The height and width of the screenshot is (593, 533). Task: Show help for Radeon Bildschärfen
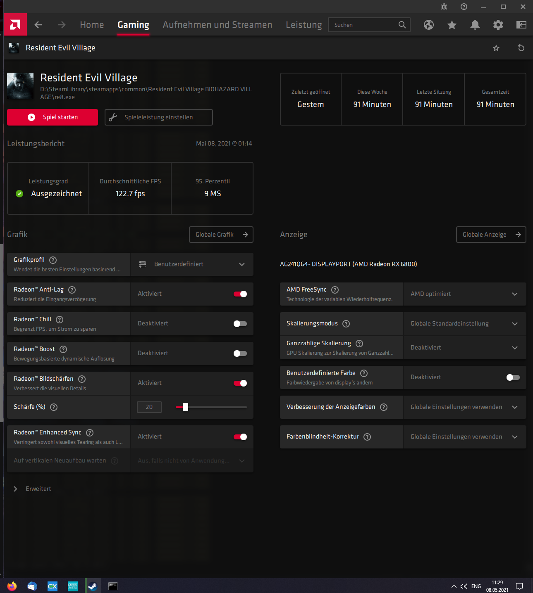click(82, 379)
